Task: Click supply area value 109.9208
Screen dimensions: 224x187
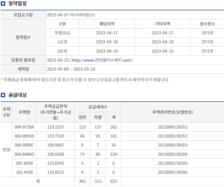Action: click(x=56, y=154)
